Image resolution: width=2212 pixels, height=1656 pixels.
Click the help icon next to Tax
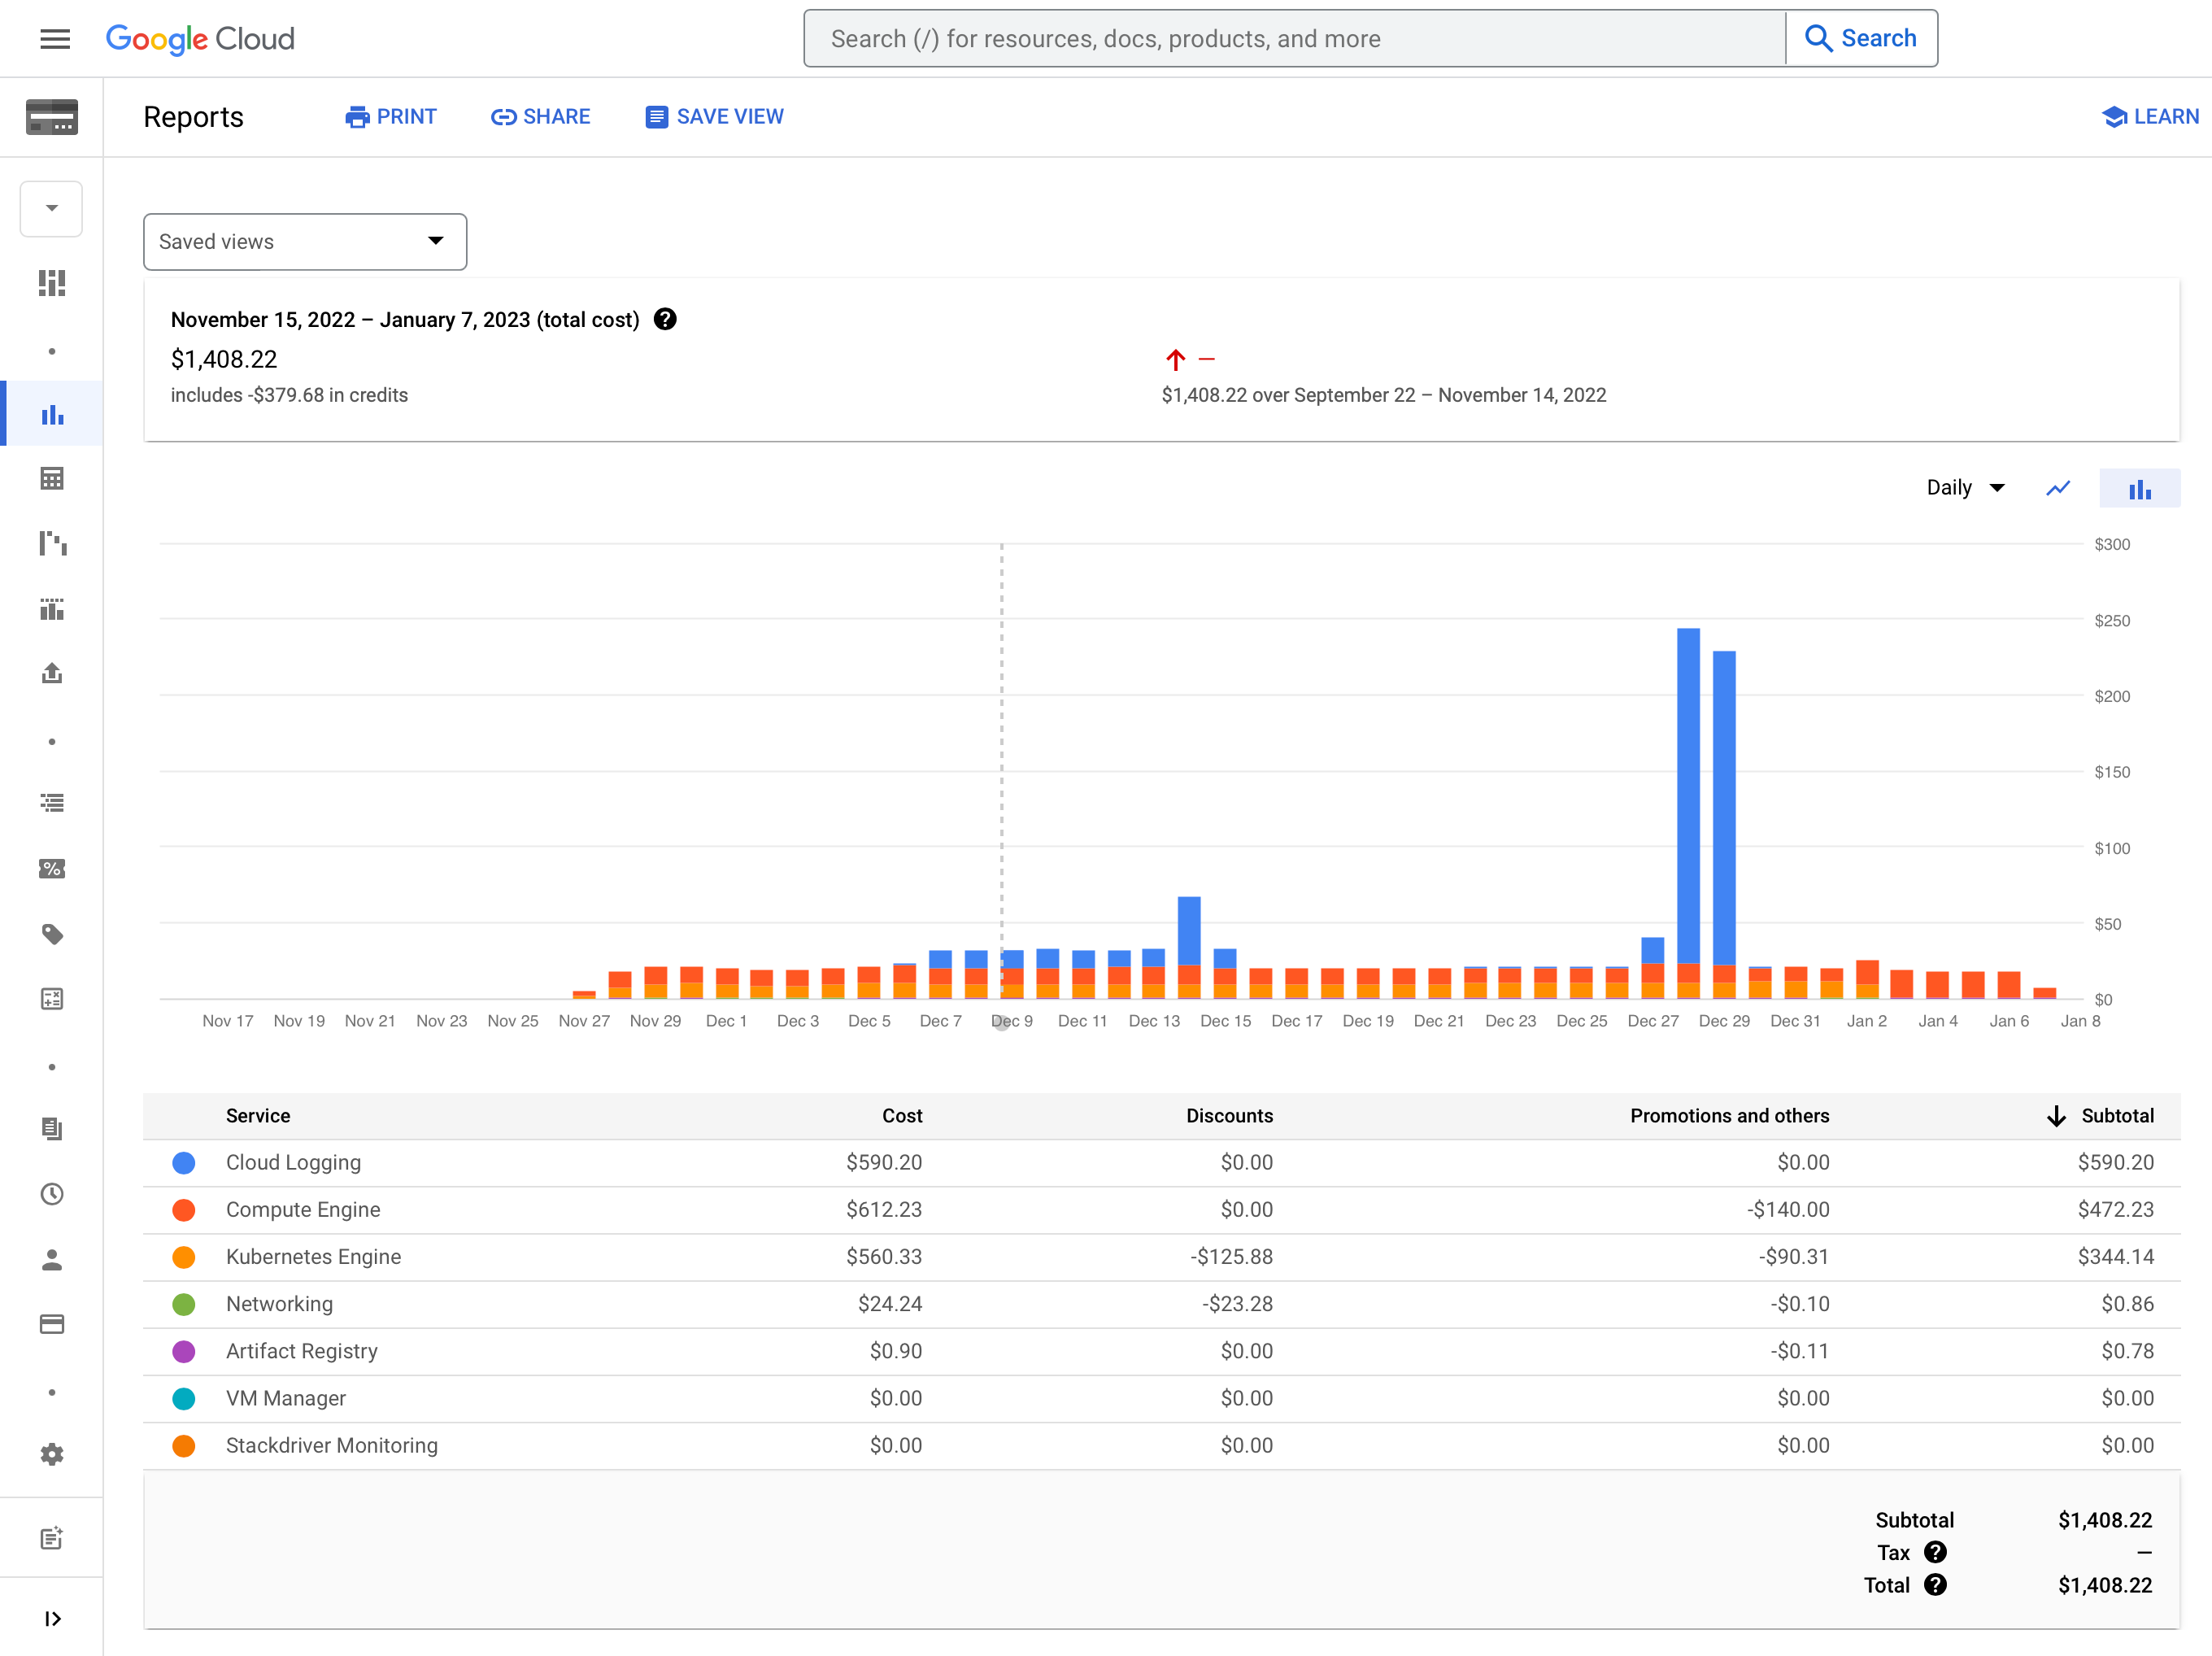1935,1552
